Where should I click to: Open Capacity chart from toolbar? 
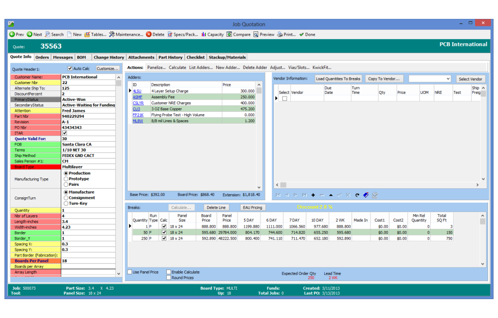[x=203, y=34]
